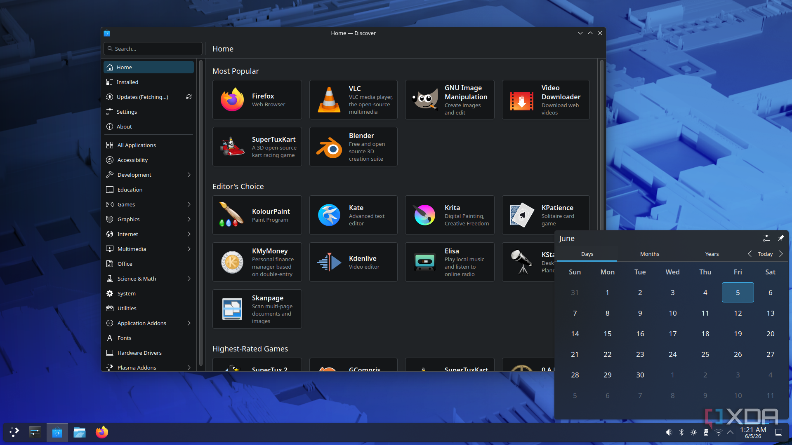
Task: Open the Kdenlive app icon
Action: tap(329, 262)
